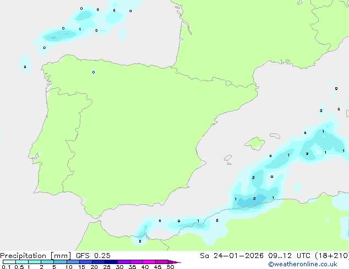Click the legend label "0.5"
349x269 pixels.
[x=19, y=267]
